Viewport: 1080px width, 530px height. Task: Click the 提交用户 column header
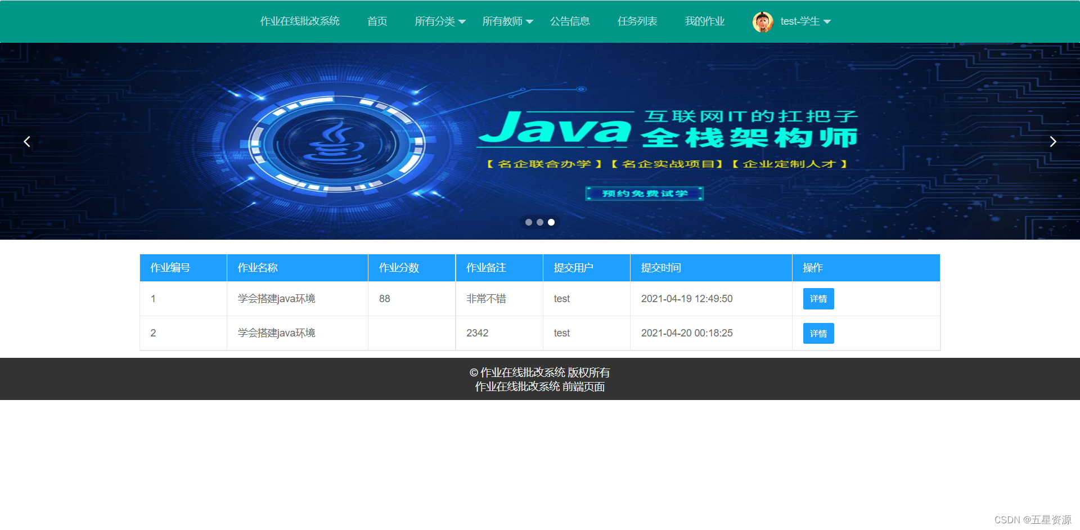click(587, 268)
